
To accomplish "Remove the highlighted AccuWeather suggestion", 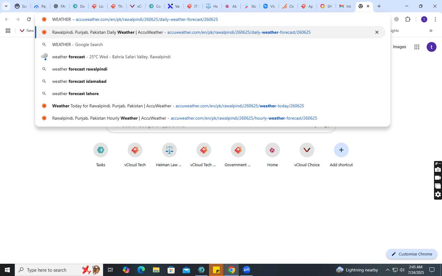I will [377, 32].
